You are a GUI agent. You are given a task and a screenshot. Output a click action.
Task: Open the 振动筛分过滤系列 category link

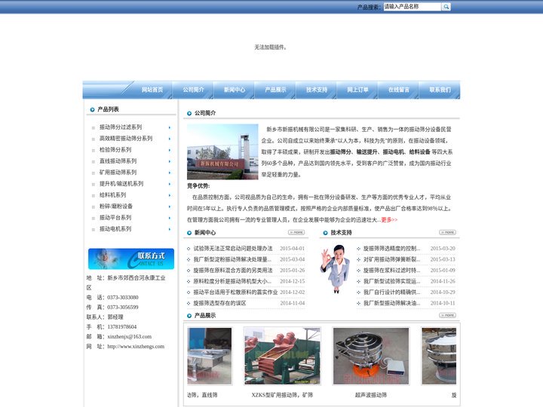121,127
